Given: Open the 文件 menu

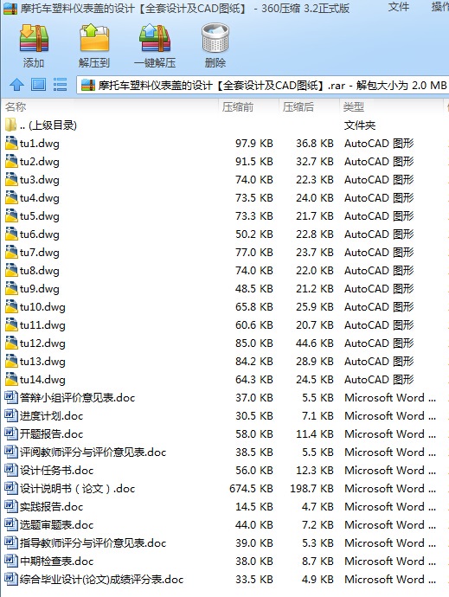Looking at the screenshot, I should click(x=399, y=7).
